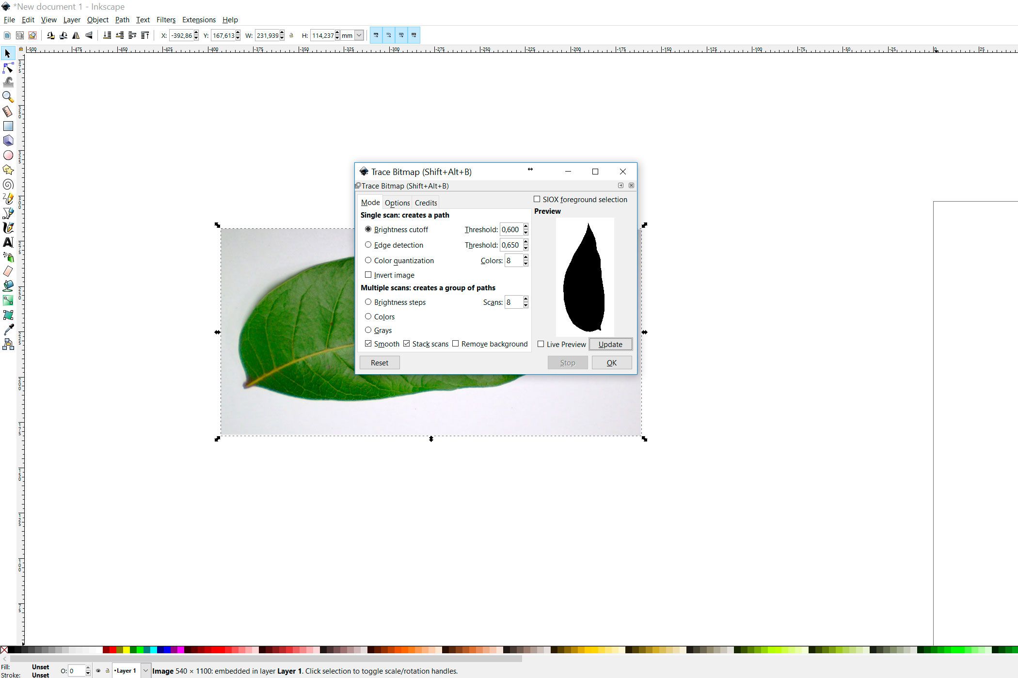
Task: Open the Filters menu
Action: (166, 20)
